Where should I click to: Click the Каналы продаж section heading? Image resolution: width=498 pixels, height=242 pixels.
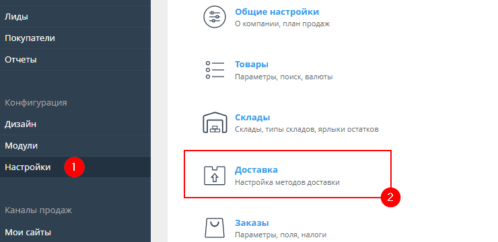tap(38, 210)
